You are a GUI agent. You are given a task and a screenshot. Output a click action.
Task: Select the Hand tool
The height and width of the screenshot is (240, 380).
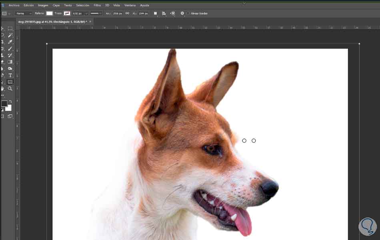tap(2, 89)
